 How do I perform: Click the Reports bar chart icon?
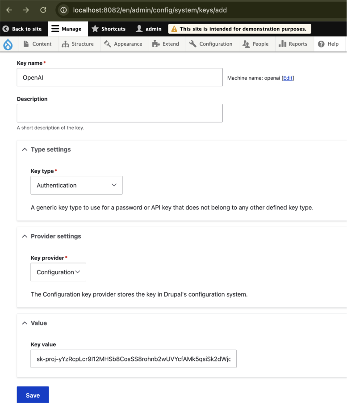click(x=282, y=44)
